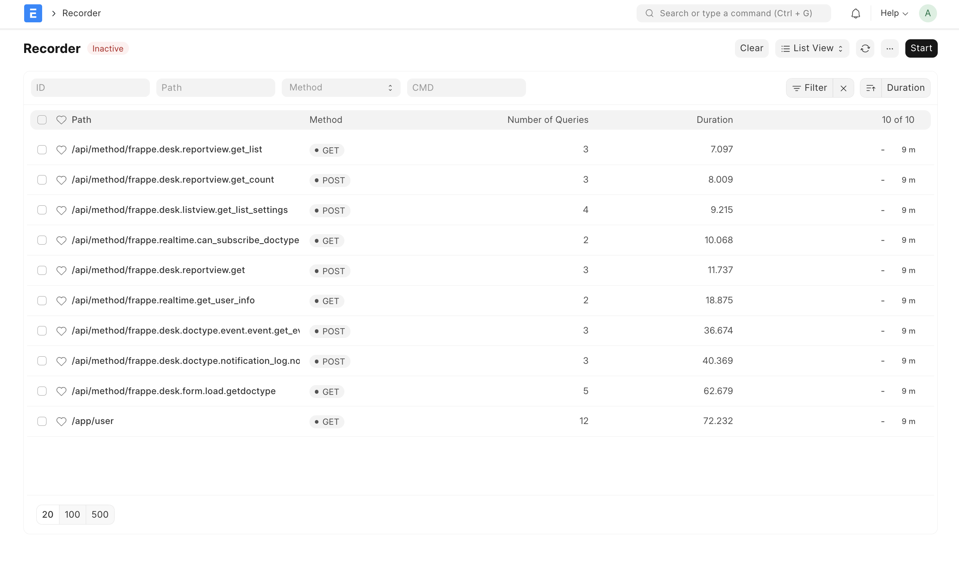Favorite the /app/user request
This screenshot has height=562, width=959.
point(61,421)
